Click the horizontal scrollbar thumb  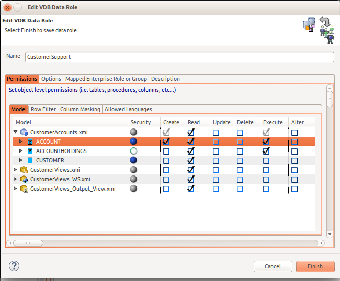(28, 243)
